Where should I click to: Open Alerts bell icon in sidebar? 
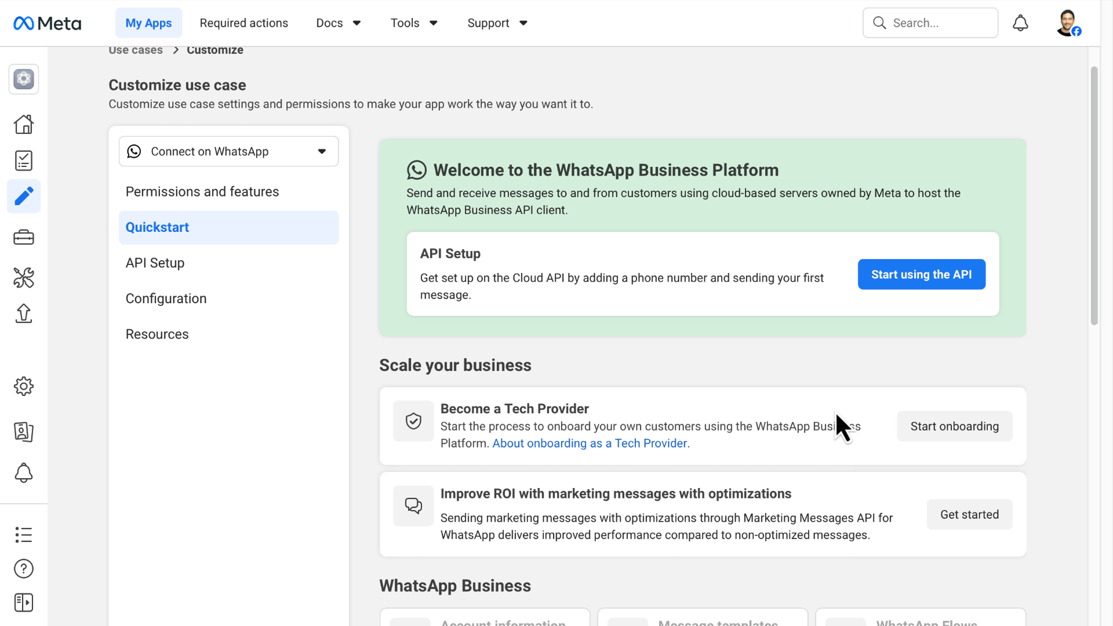pyautogui.click(x=24, y=473)
